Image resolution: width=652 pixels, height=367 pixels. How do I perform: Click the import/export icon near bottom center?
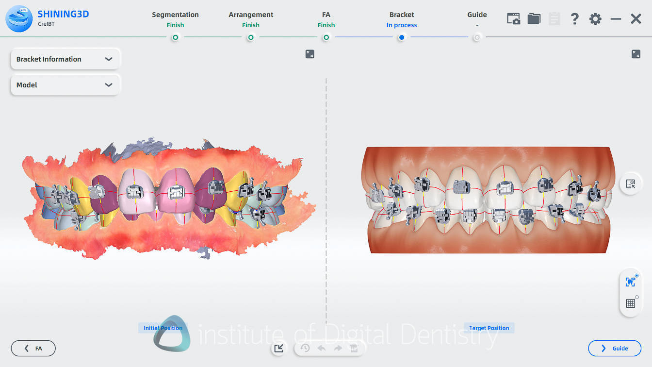(x=278, y=348)
